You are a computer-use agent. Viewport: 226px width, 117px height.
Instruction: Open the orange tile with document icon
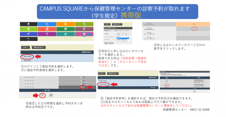66,24
